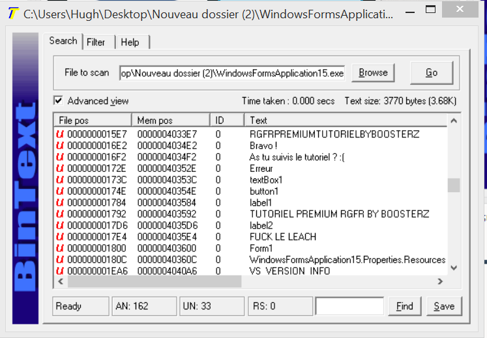Viewport: 487px width, 338px height.
Task: Click the red U icon beside RGFRPREMIUMTUTORIELBYBOOSTERZ
Action: pyautogui.click(x=59, y=134)
